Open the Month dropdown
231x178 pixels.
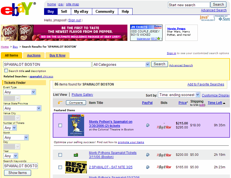point(16,137)
